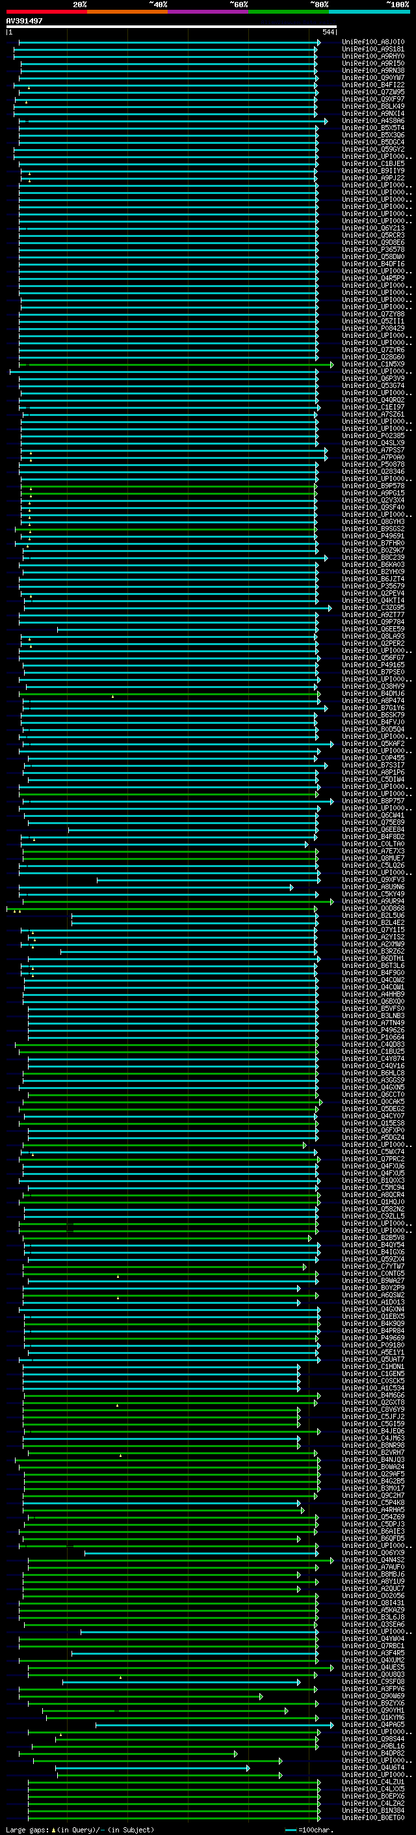Click the UniRef100_Q90YW7 entry

(x=373, y=77)
